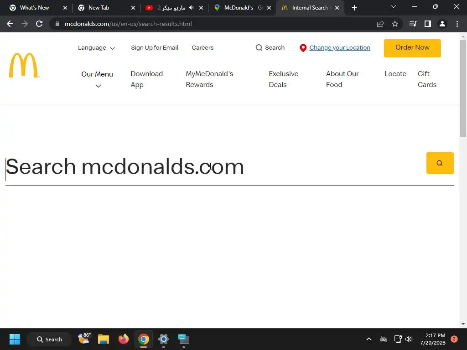Open the tab search dropdown arrow
The height and width of the screenshot is (350, 467).
[x=394, y=6]
